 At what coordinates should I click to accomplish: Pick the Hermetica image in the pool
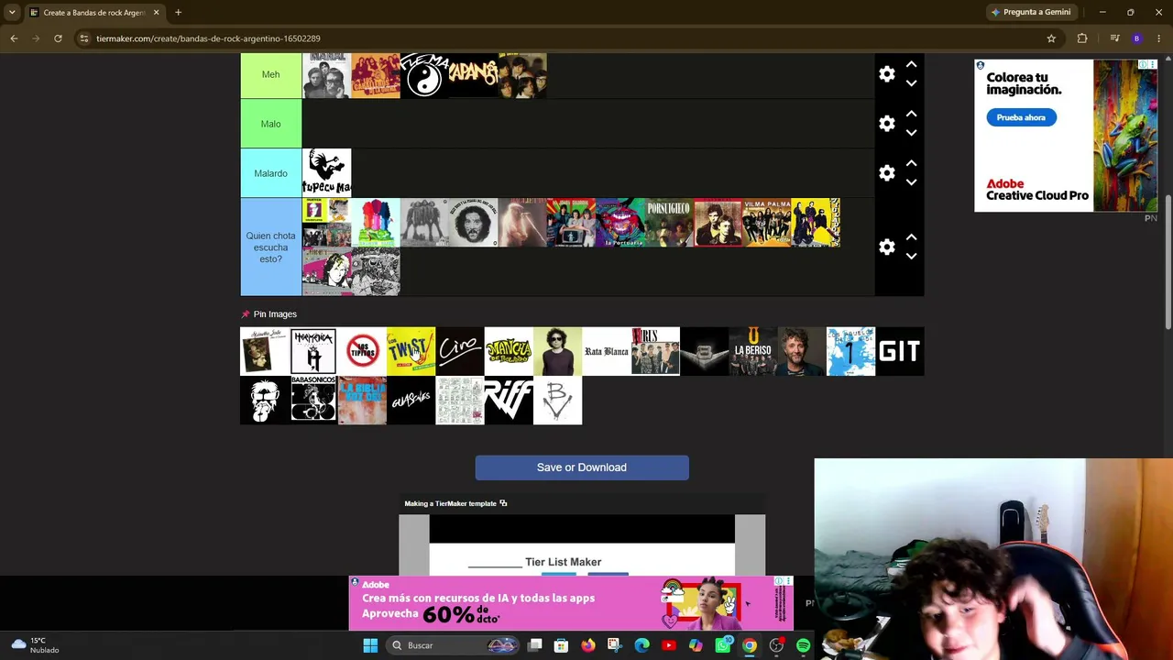pos(313,351)
